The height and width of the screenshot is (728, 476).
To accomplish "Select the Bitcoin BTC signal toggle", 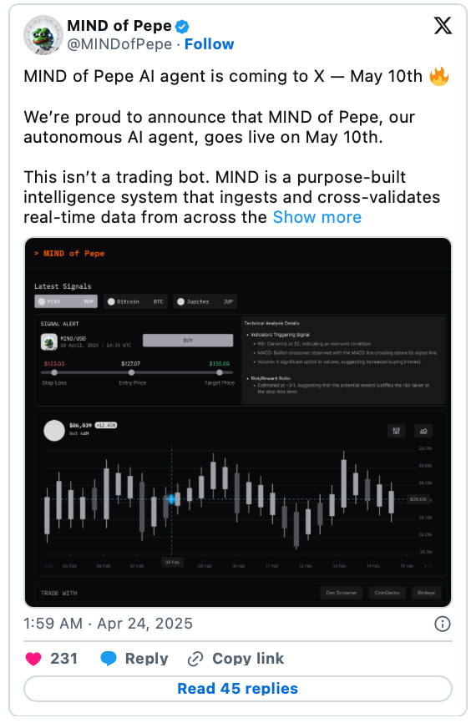I will tap(135, 301).
